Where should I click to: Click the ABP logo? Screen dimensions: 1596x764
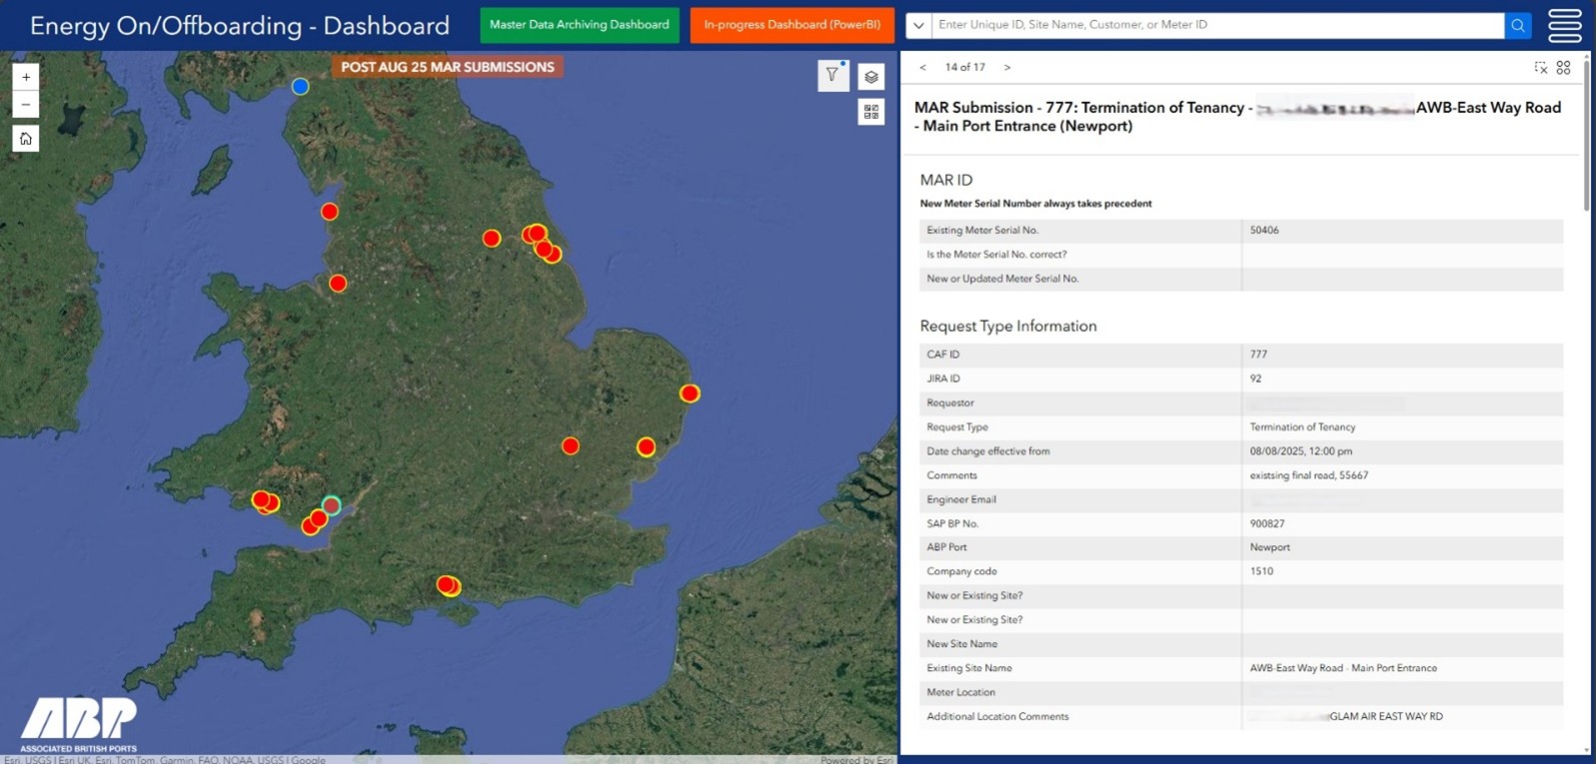click(x=79, y=724)
